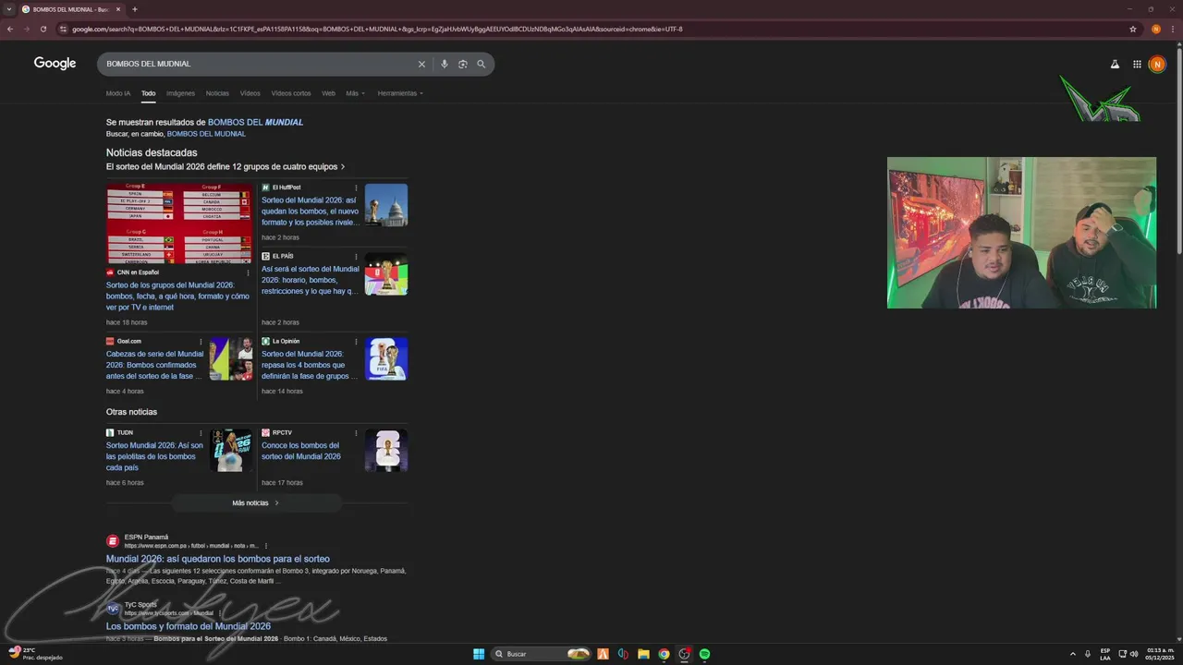The width and height of the screenshot is (1183, 665).
Task: Click the magnifying glass search icon
Action: (482, 64)
